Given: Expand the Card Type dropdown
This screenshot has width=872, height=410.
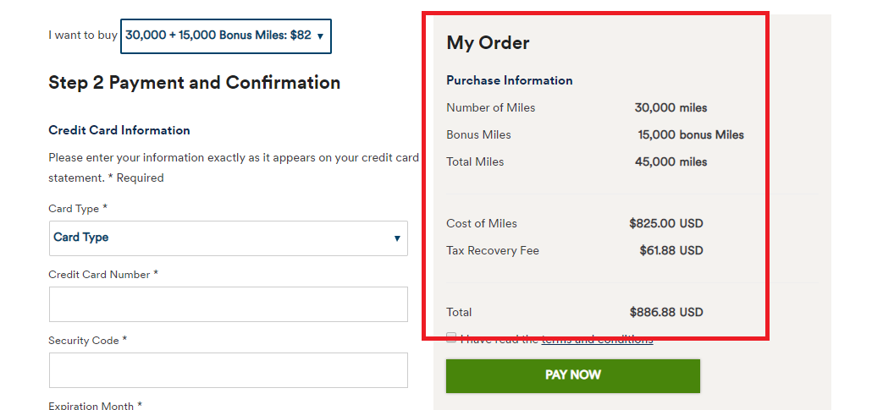Looking at the screenshot, I should pyautogui.click(x=228, y=238).
